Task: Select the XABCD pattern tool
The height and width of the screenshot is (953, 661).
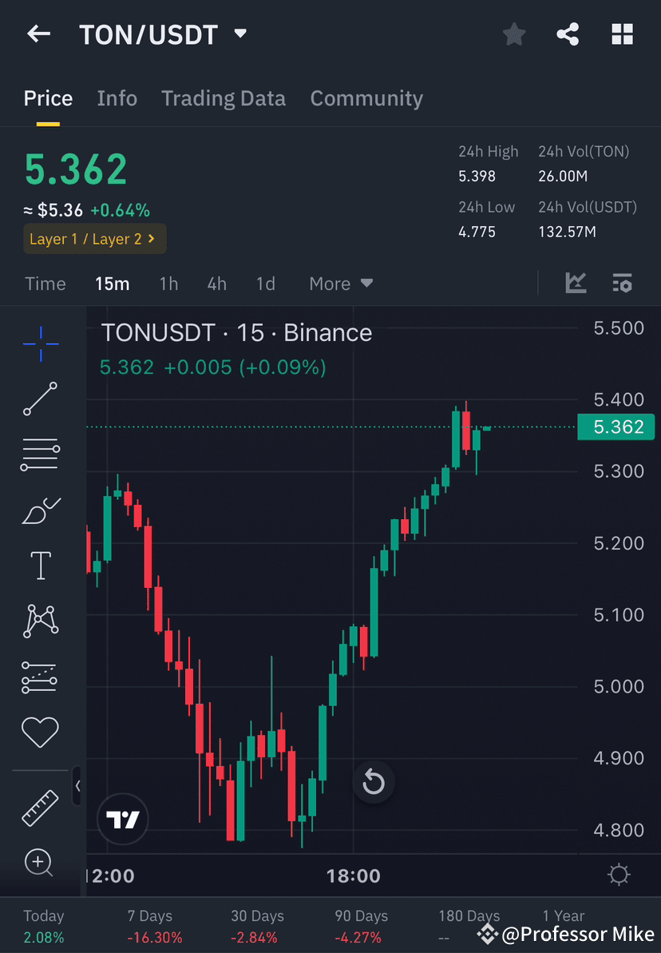Action: [x=40, y=621]
